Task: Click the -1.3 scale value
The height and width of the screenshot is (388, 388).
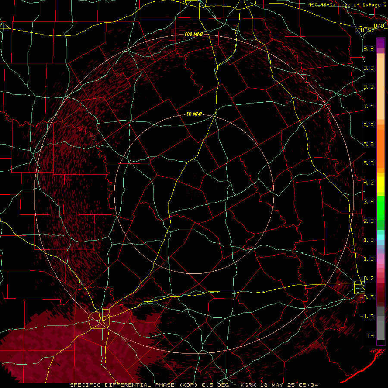Action: coord(367,316)
